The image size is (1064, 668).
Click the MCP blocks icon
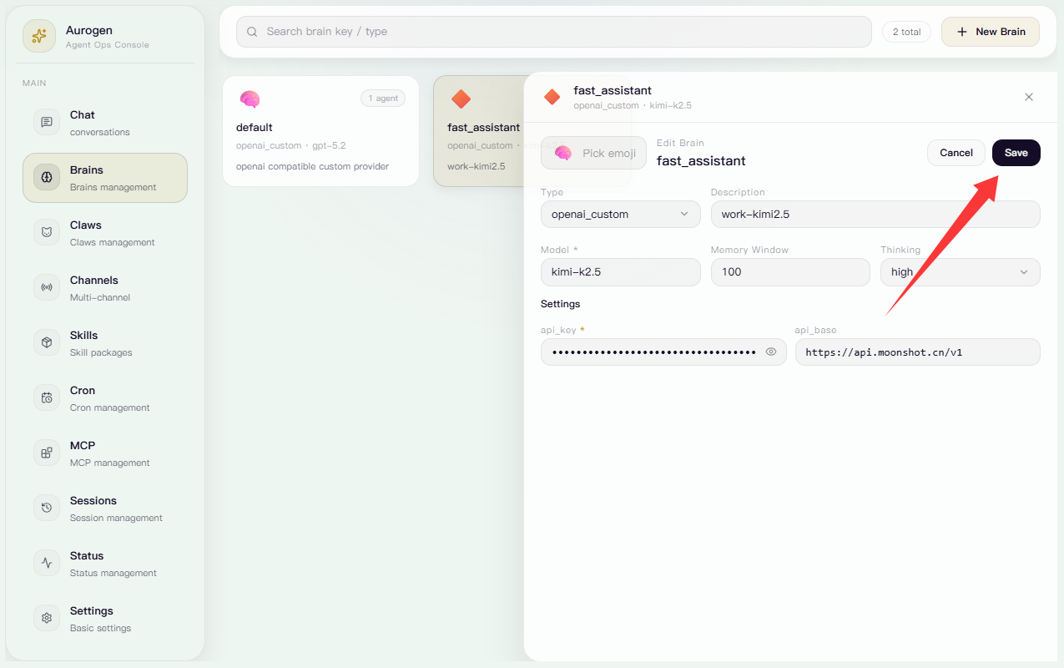pyautogui.click(x=47, y=453)
